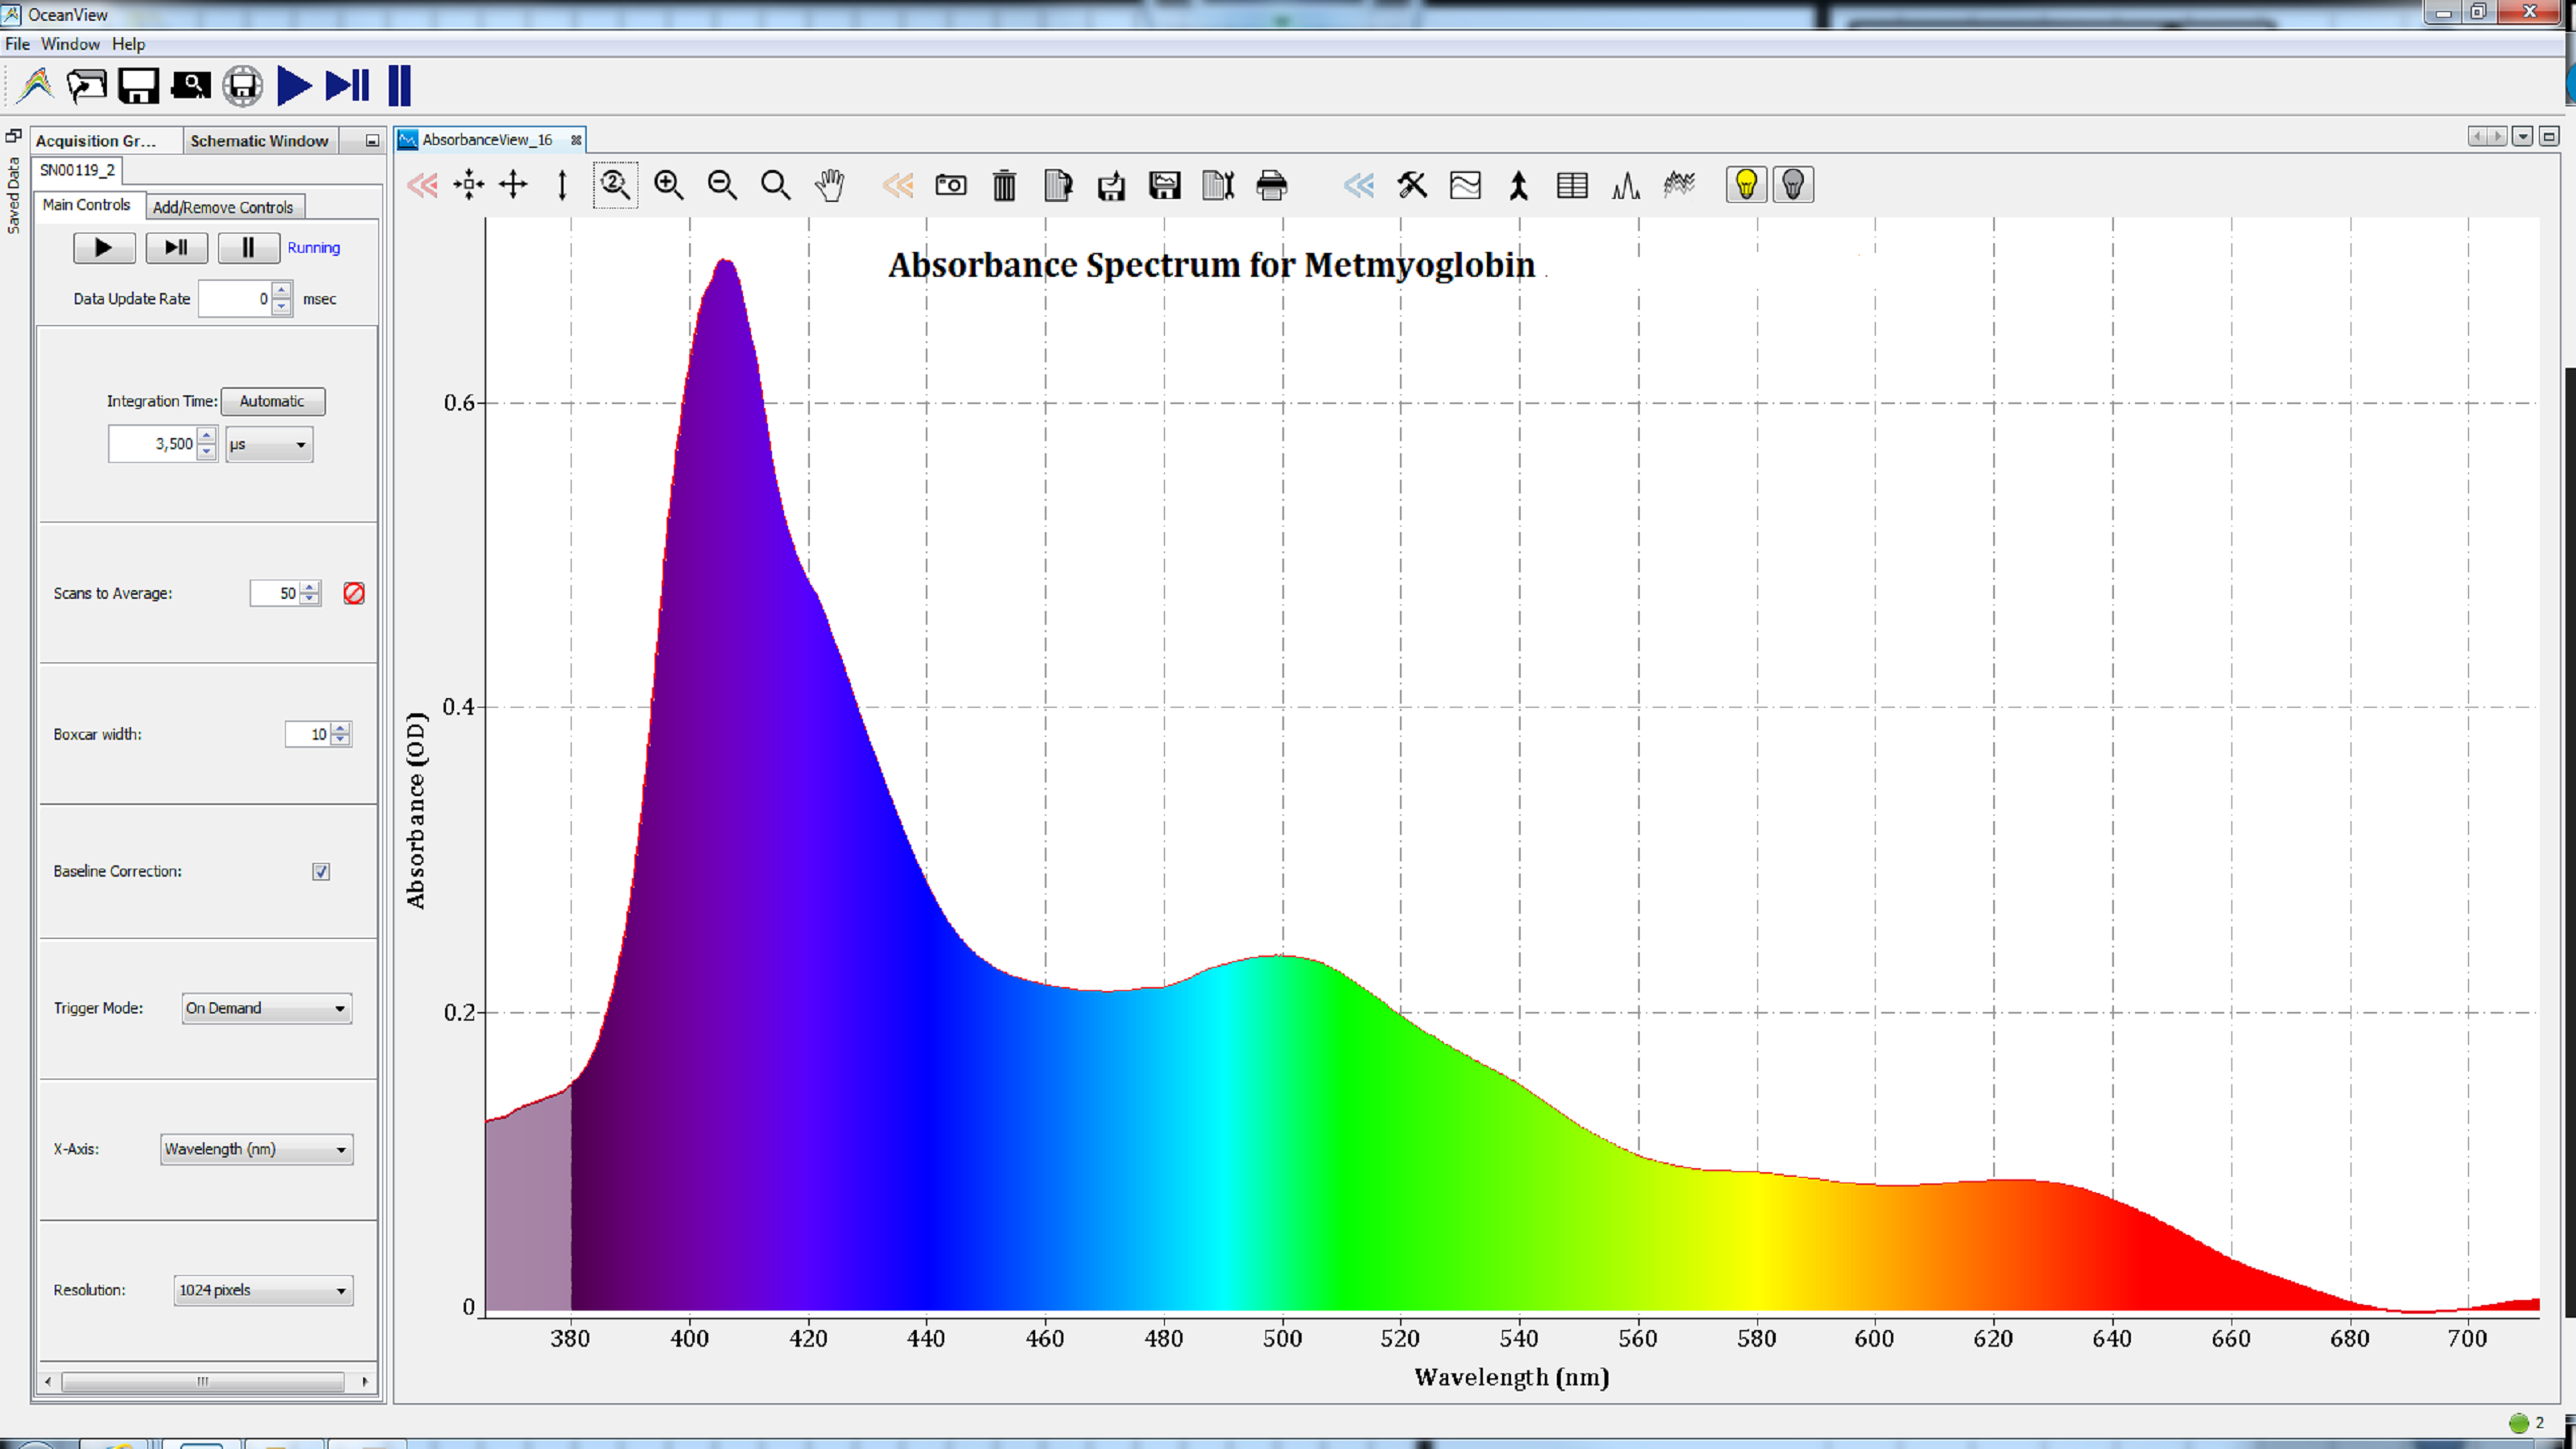Image resolution: width=2576 pixels, height=1449 pixels.
Task: Open project with the load icon in main toolbar
Action: [87, 86]
